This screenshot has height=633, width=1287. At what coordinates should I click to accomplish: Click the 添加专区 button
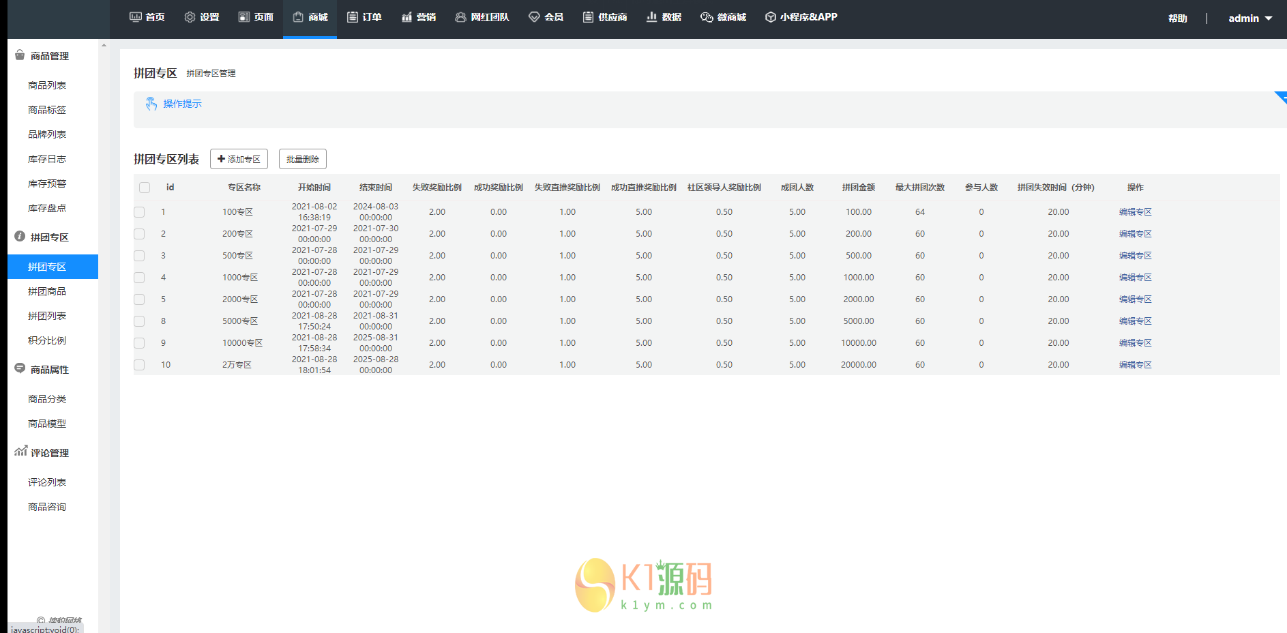[239, 159]
